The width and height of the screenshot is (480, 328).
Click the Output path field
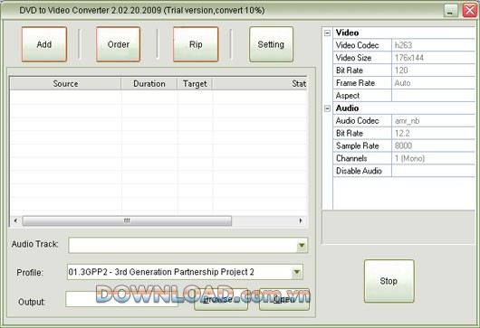[x=122, y=299]
